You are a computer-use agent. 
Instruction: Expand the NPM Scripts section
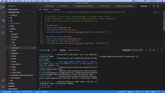(x=21, y=89)
